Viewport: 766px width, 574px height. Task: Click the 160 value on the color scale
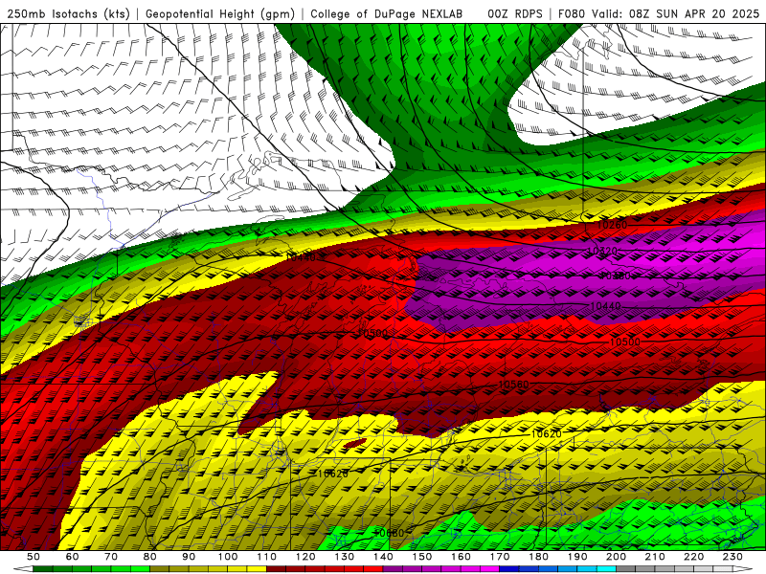461,557
